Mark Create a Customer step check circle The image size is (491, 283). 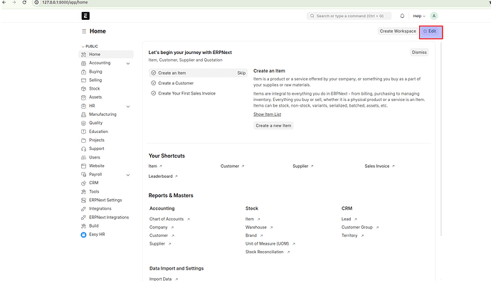point(154,83)
